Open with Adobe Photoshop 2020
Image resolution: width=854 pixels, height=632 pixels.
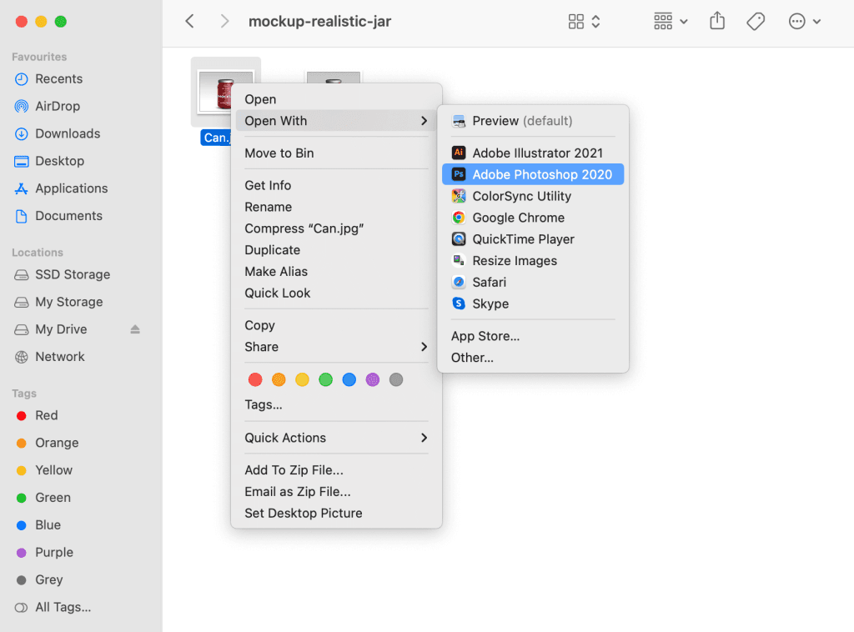point(533,175)
